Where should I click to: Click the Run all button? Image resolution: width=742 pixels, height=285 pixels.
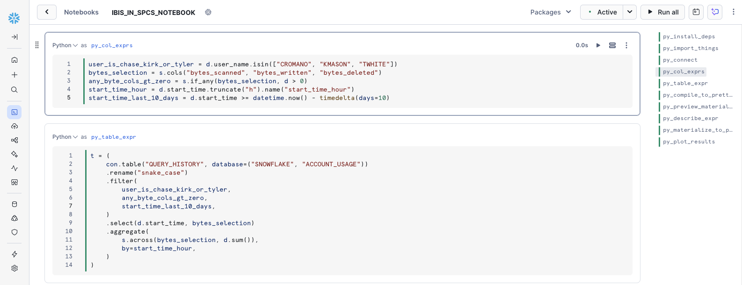click(x=662, y=12)
